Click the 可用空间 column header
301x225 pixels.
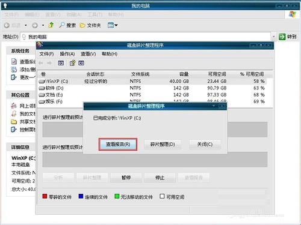(x=217, y=74)
